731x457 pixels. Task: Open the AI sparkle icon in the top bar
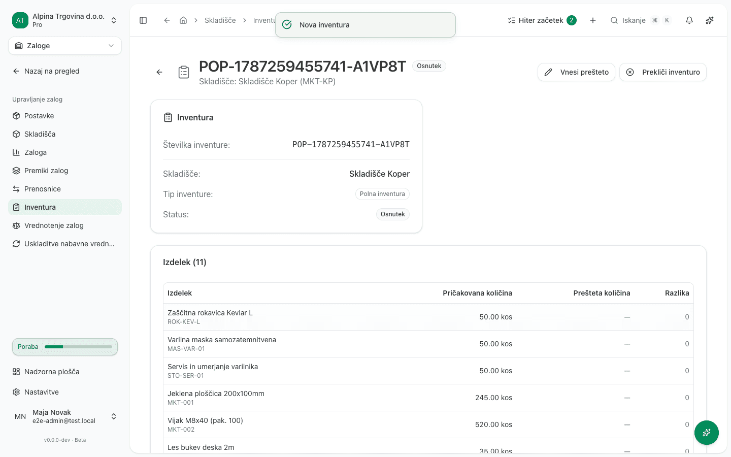(710, 20)
